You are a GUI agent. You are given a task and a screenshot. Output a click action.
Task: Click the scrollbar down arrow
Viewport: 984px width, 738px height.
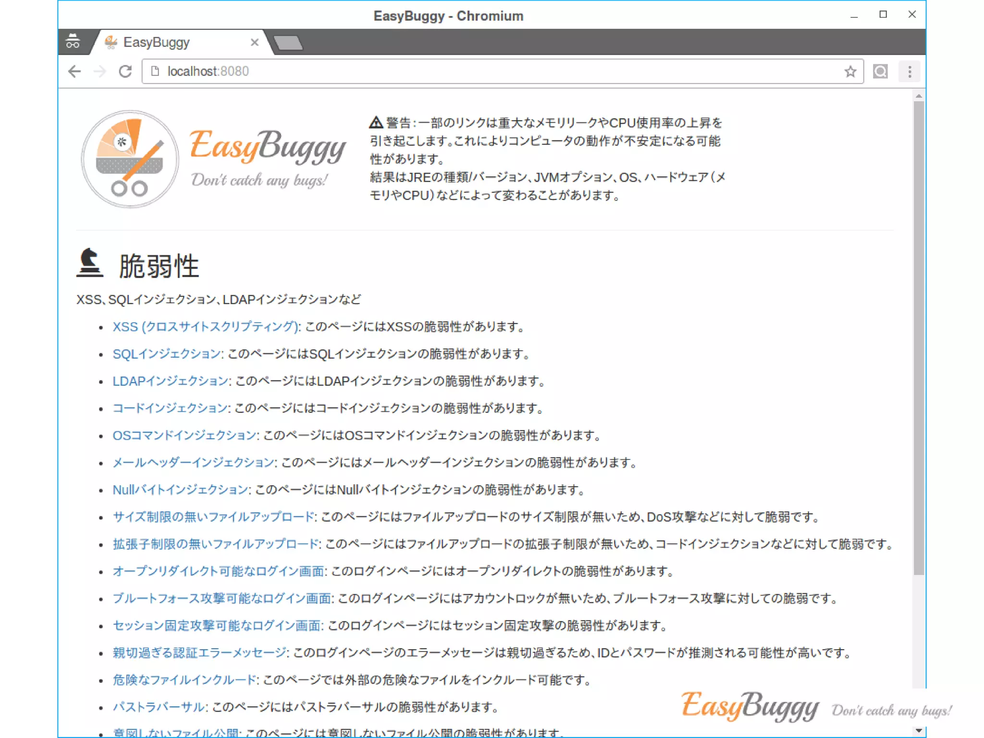click(919, 730)
